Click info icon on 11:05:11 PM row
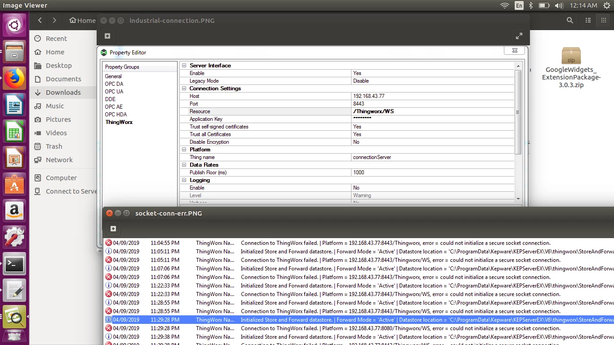614x345 pixels. [108, 252]
